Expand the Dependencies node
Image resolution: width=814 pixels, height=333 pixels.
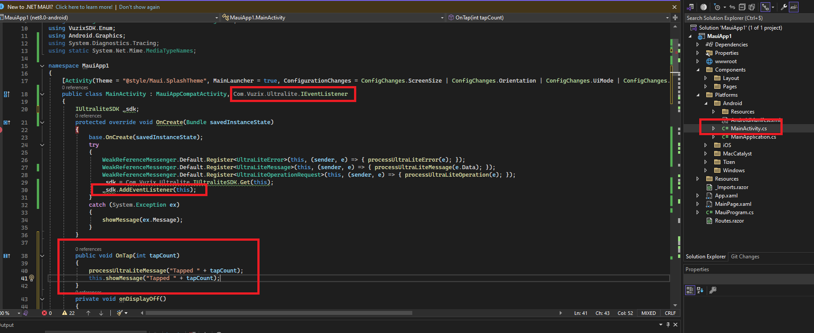(698, 45)
